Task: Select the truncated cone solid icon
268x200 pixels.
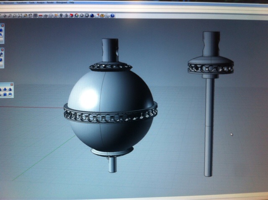Action: [x=10, y=89]
